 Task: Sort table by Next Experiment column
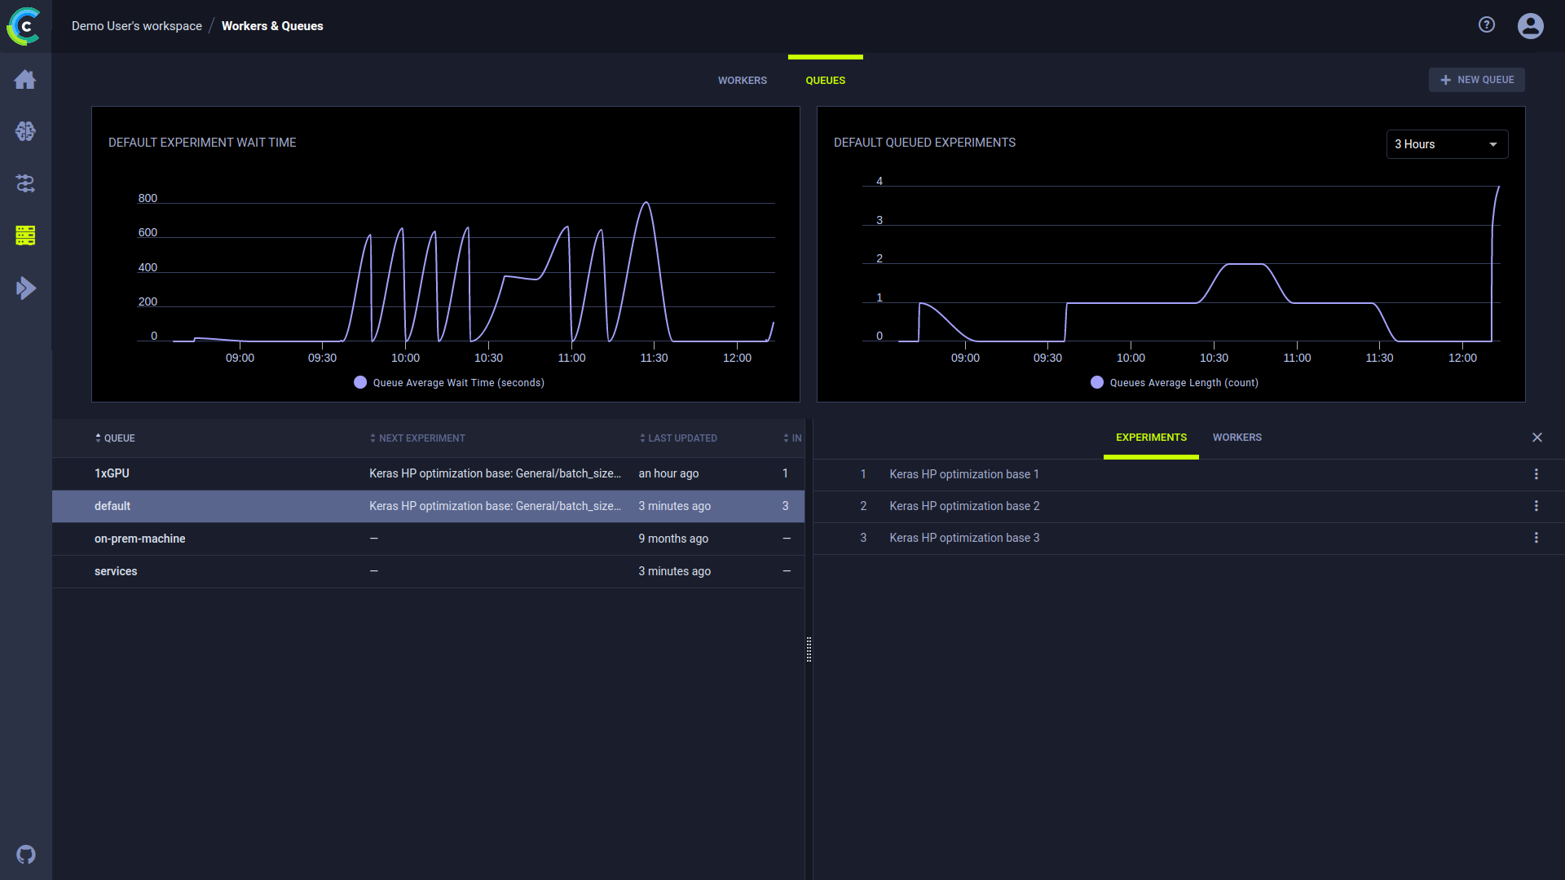pos(417,438)
